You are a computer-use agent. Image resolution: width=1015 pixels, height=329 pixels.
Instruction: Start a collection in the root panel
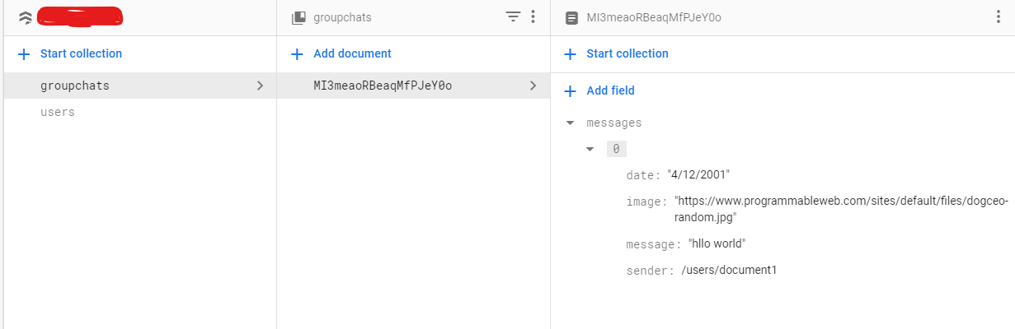pos(81,54)
